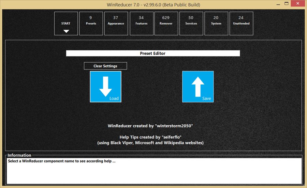Image resolution: width=307 pixels, height=188 pixels.
Task: Save preset with the up-arrow tile
Action: point(198,87)
